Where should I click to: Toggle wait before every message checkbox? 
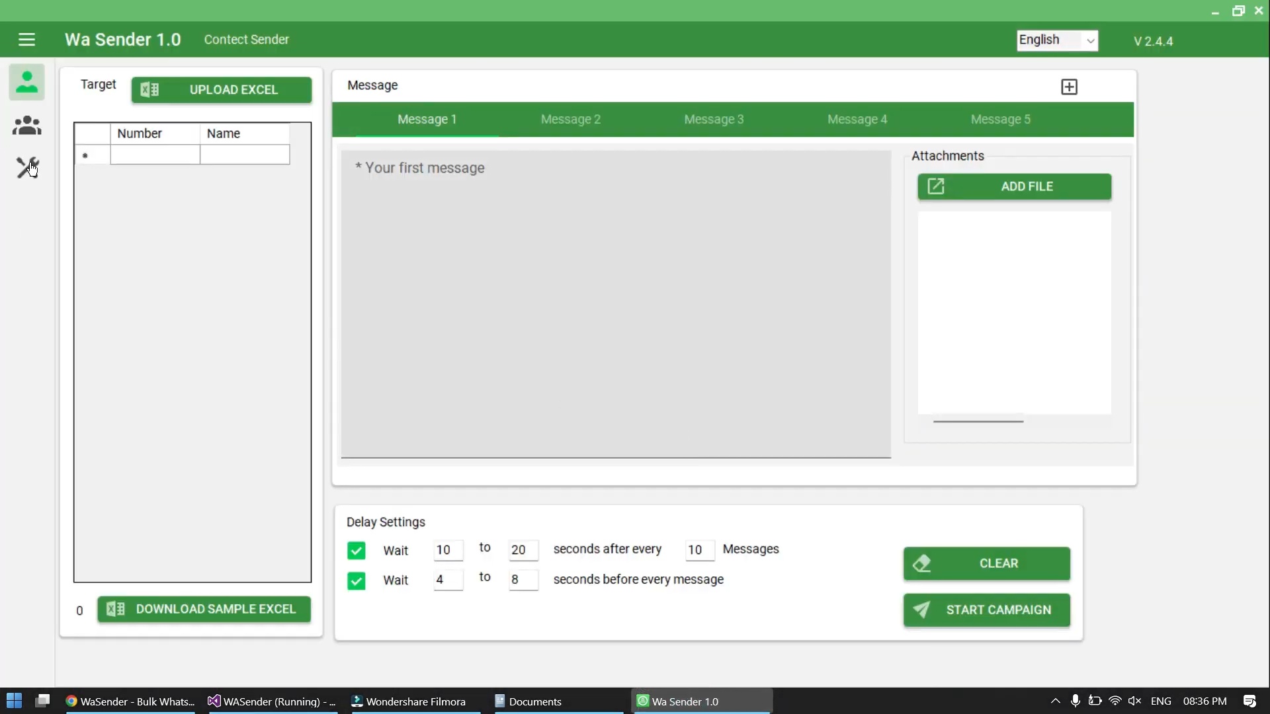[x=356, y=580]
